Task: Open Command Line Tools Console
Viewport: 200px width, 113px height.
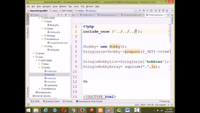Action: pos(89,101)
